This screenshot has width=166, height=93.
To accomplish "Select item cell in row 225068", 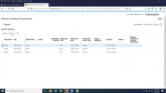I will [x=18, y=49].
